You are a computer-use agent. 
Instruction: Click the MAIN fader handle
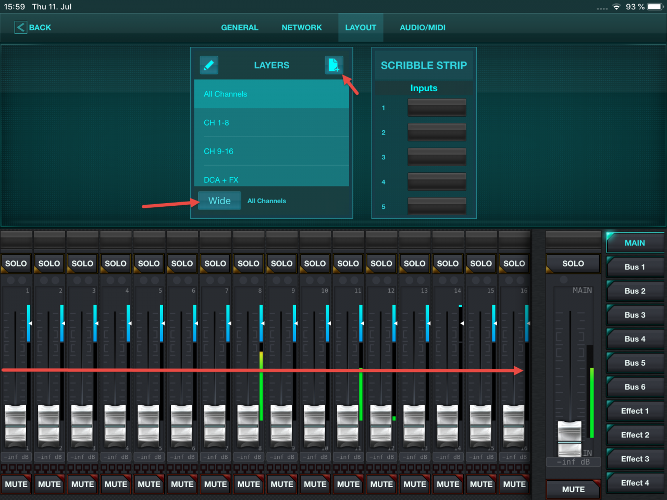pyautogui.click(x=569, y=438)
